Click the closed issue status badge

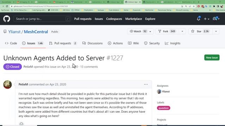[x=13, y=67]
